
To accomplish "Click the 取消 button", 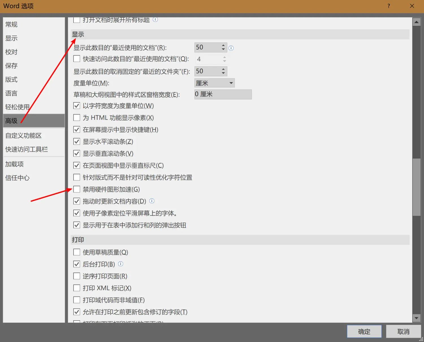I will coord(403,332).
